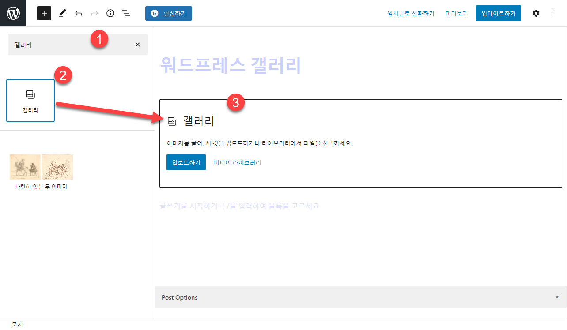The height and width of the screenshot is (330, 567).
Task: Open the WordPress logo menu
Action: (x=13, y=13)
